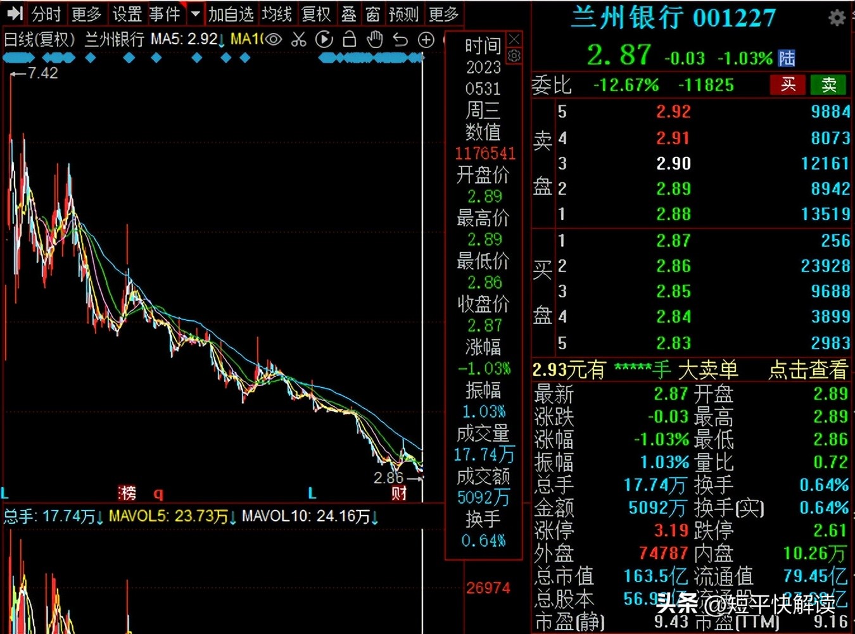Click the undo arrow icon
The width and height of the screenshot is (855, 634).
400,39
